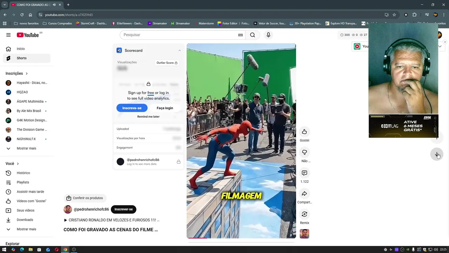Click the search magnifier button

tap(253, 35)
